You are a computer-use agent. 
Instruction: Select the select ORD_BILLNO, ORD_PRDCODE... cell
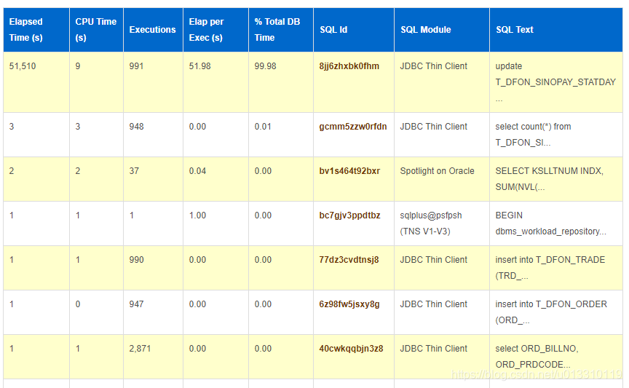(x=556, y=357)
